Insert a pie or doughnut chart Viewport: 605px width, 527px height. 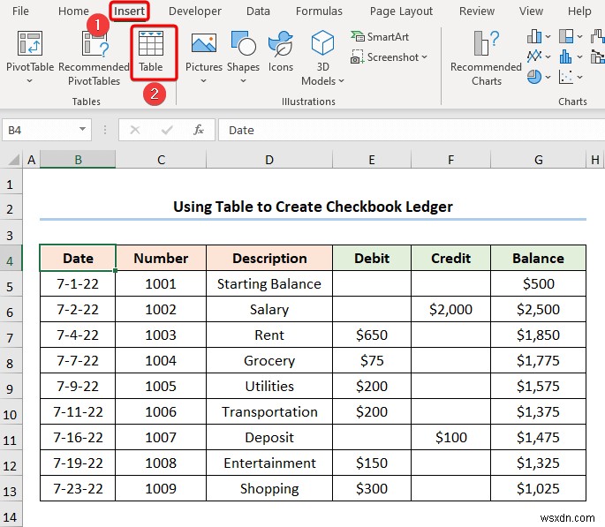click(534, 77)
